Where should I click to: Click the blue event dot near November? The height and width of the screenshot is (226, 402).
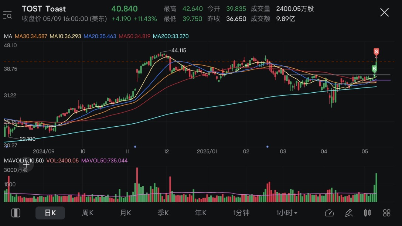135,147
